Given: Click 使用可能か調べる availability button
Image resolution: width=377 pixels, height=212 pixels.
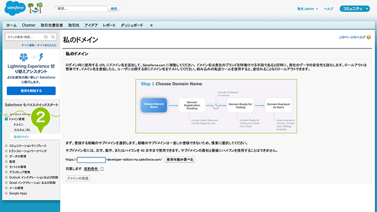Looking at the screenshot, I should pyautogui.click(x=180, y=159).
